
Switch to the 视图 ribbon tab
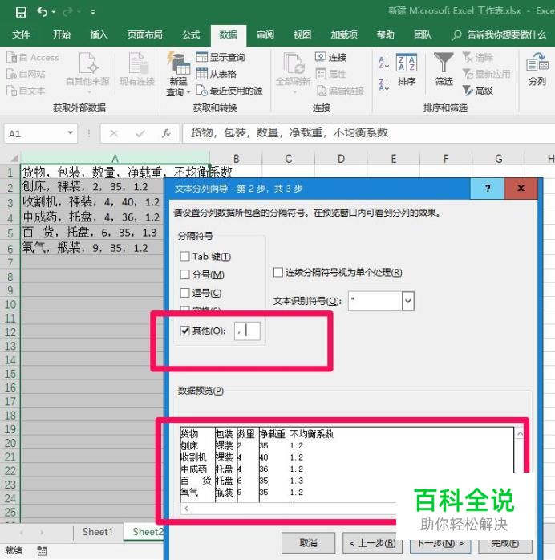302,34
